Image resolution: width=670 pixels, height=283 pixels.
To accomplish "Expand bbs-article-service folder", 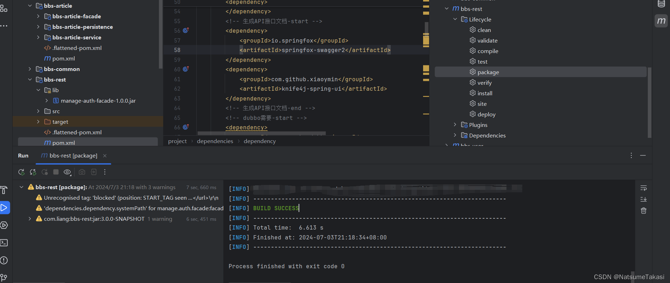I will (x=38, y=37).
